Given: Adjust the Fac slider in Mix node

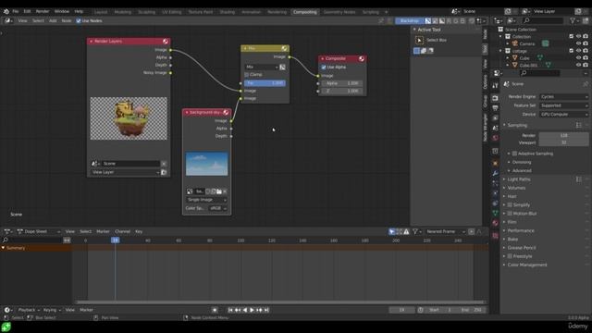Looking at the screenshot, I should 265,83.
